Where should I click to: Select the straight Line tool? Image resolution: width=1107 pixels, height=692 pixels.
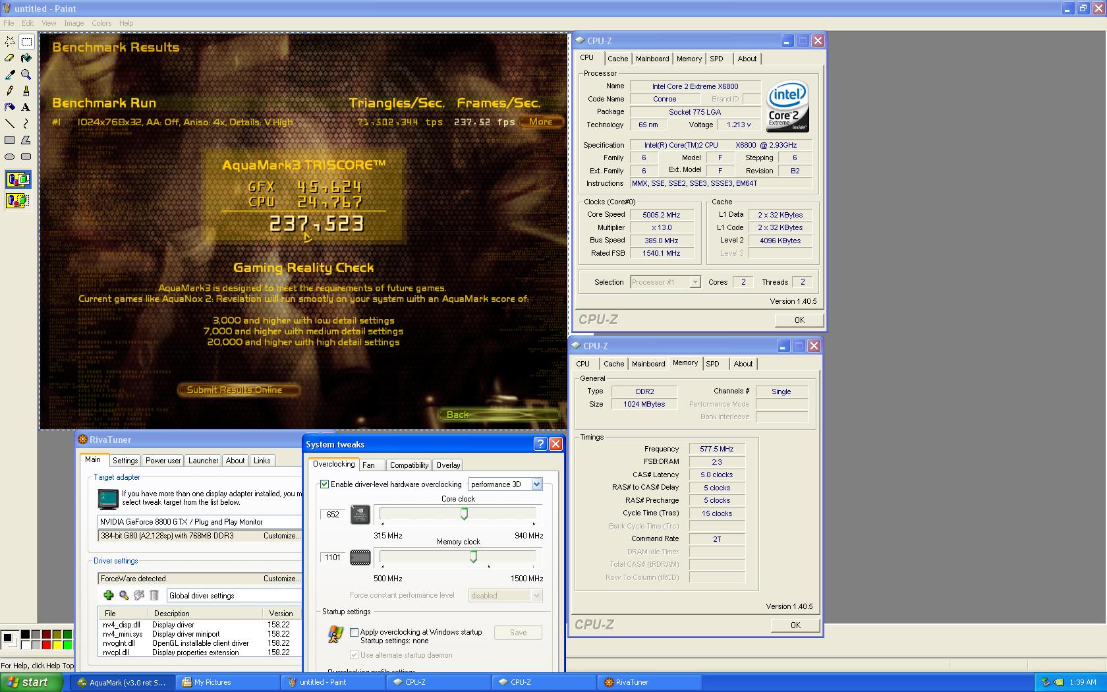10,123
